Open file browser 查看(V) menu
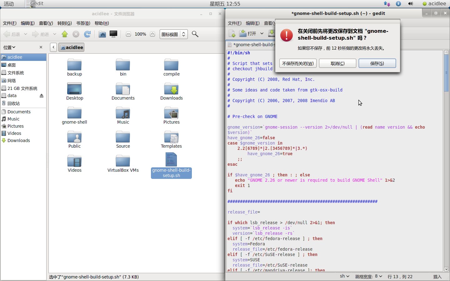This screenshot has height=281, width=450. pos(46,23)
